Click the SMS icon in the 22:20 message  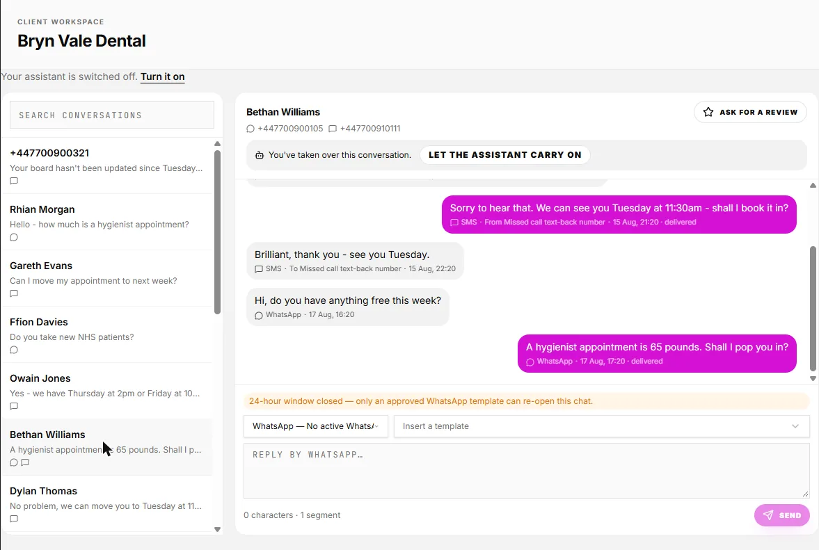click(x=259, y=269)
